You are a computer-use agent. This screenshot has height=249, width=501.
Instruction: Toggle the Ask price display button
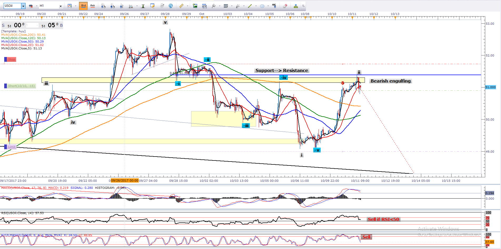pos(93,6)
